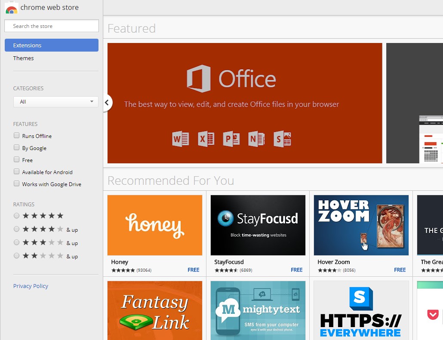
Task: Open the Categories dropdown set to All
Action: point(55,102)
